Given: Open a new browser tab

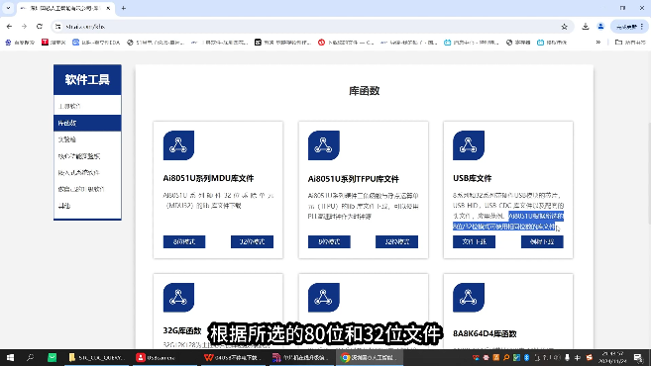Looking at the screenshot, I should (123, 8).
